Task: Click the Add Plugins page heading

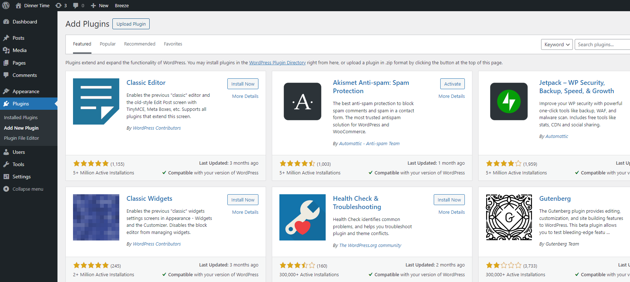Action: (87, 24)
